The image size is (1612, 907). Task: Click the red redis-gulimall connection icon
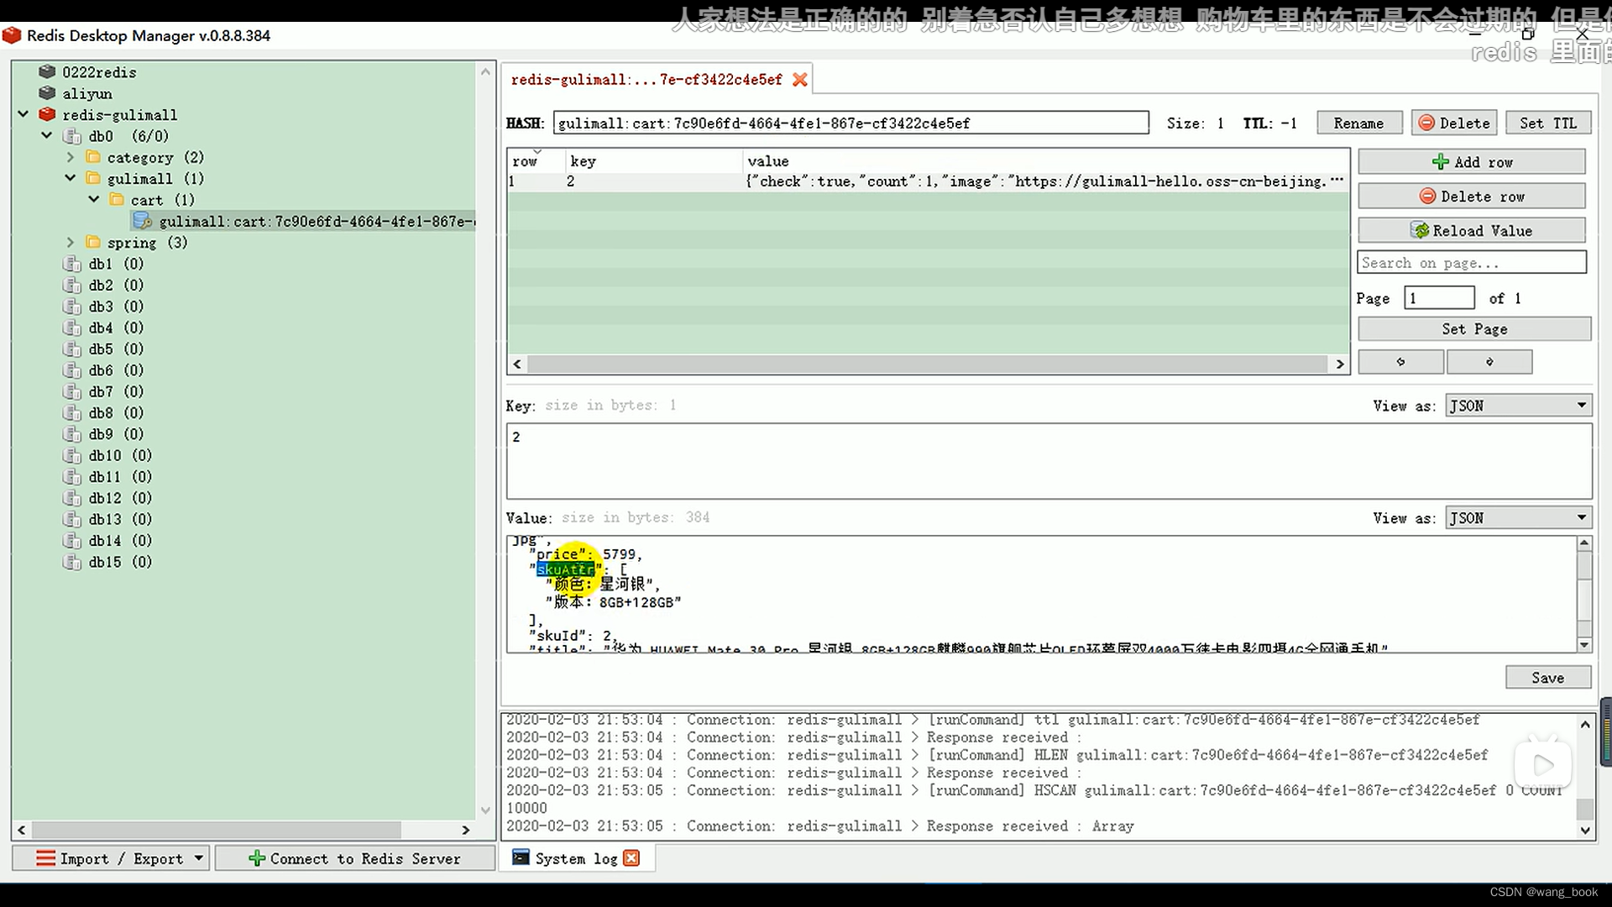pos(47,114)
